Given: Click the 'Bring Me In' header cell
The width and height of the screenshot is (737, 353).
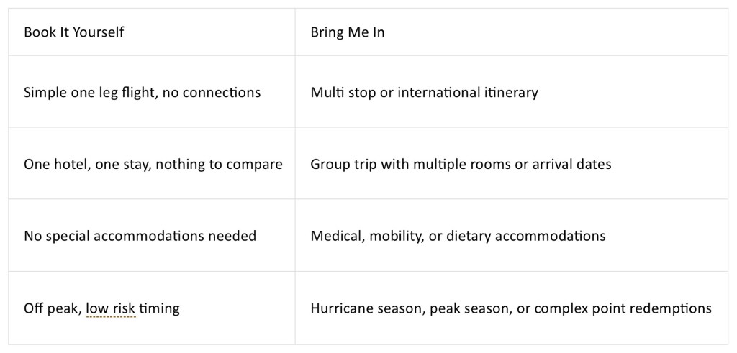Looking at the screenshot, I should pos(512,32).
